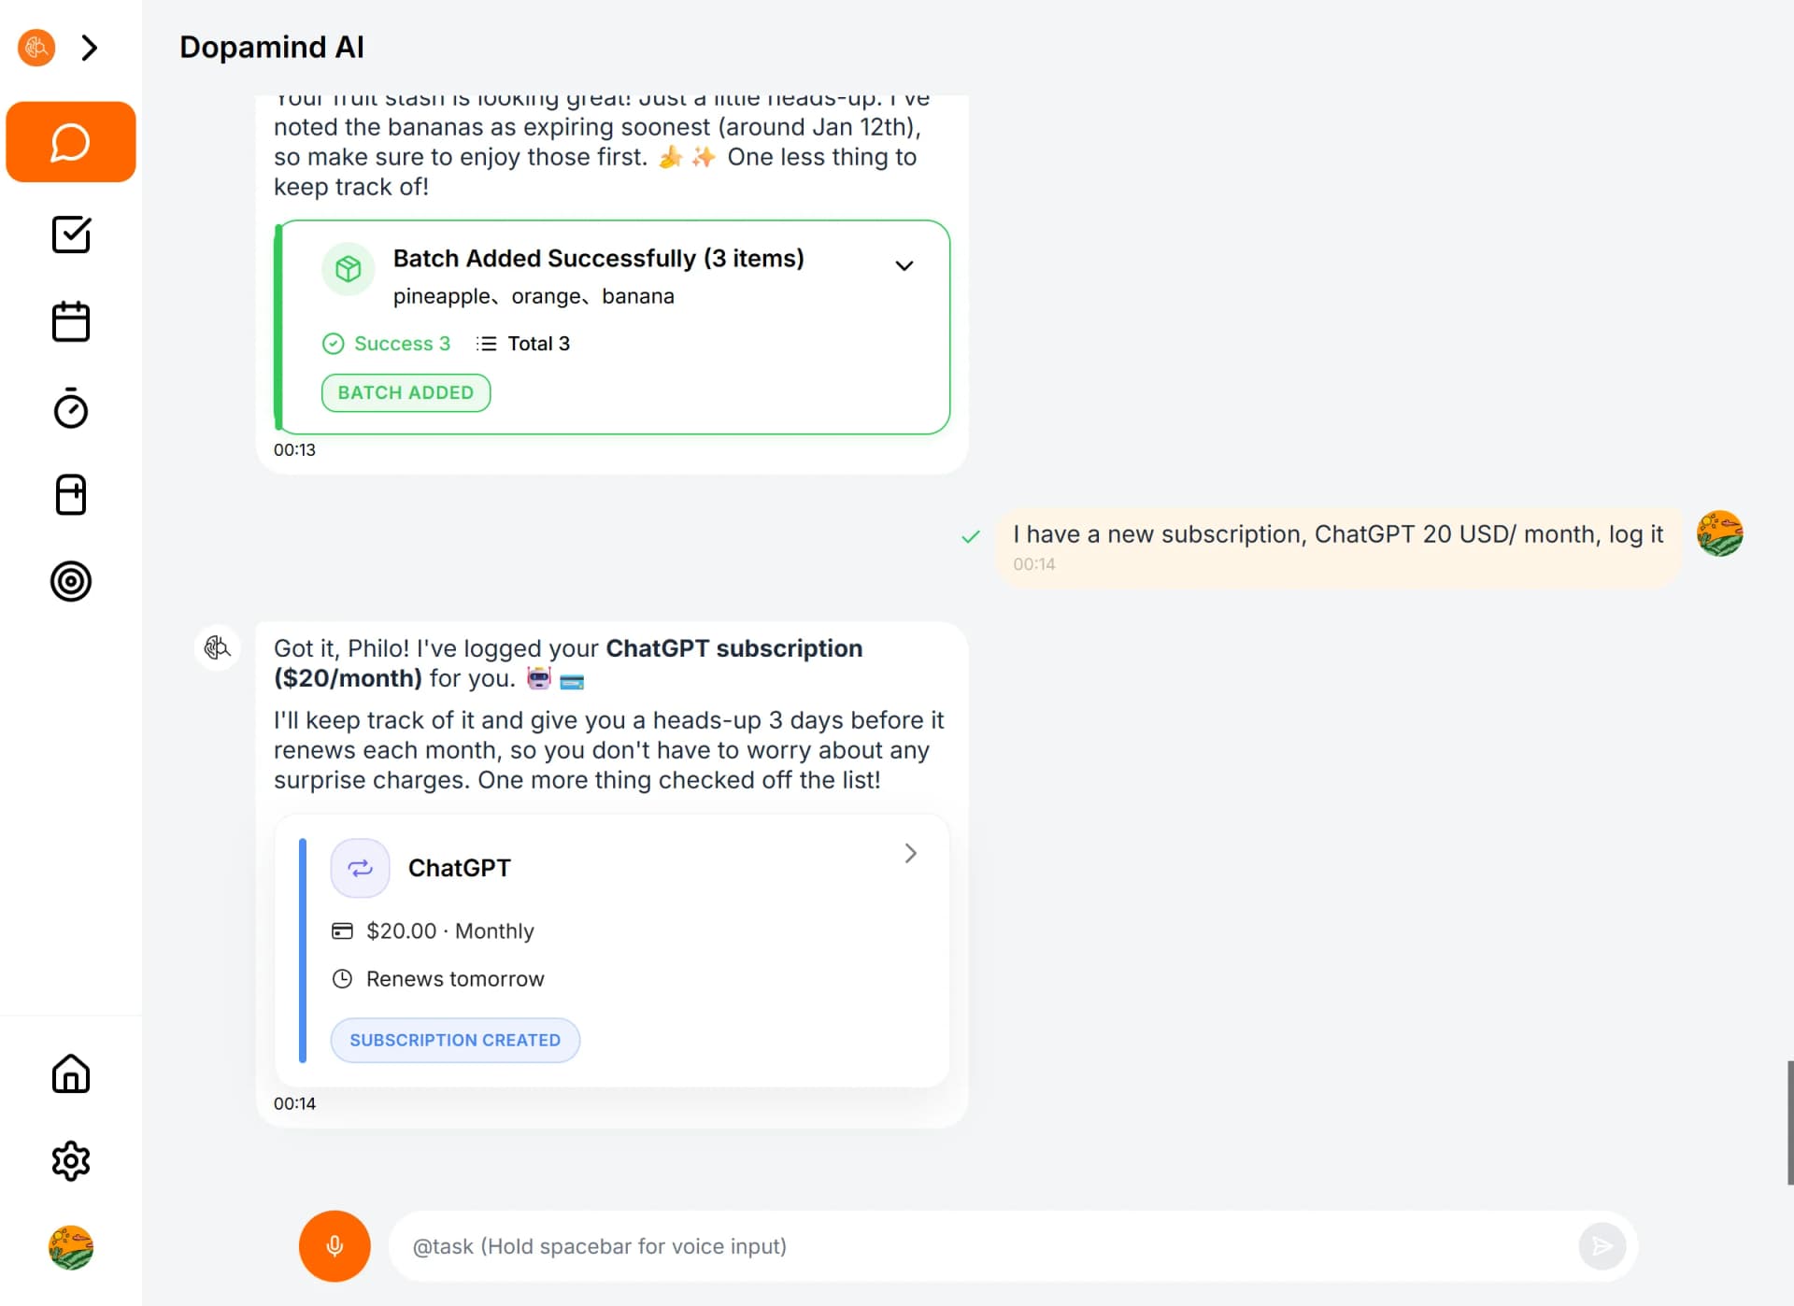Open the profile avatar at sidebar bottom

pos(70,1247)
